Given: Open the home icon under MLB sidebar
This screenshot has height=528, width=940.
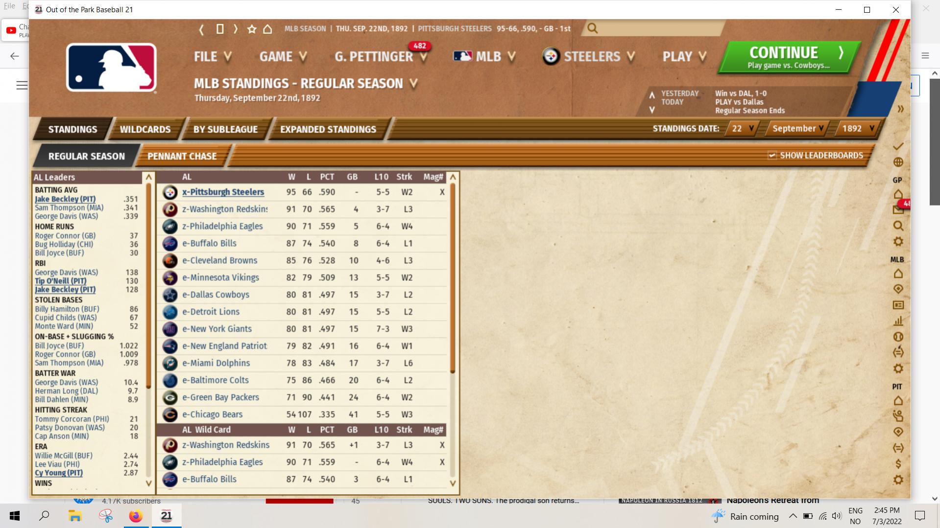Looking at the screenshot, I should click(x=898, y=274).
